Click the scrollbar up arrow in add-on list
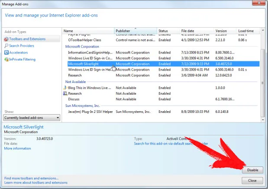 (x=263, y=31)
